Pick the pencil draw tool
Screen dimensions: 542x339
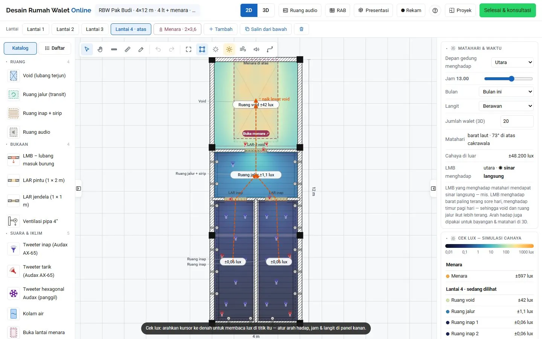coord(141,49)
